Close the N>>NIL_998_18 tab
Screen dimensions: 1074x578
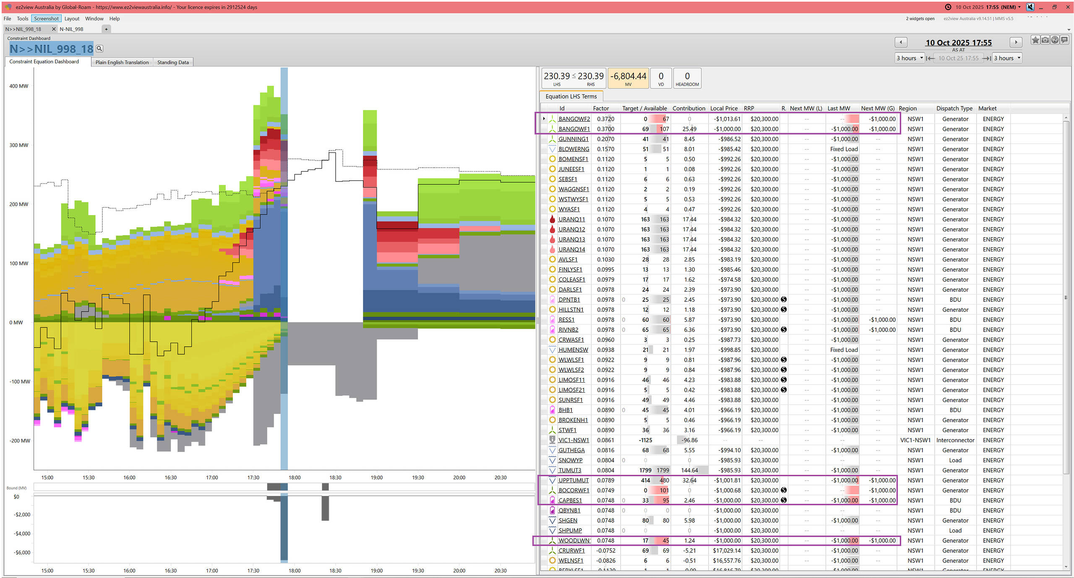tap(54, 29)
